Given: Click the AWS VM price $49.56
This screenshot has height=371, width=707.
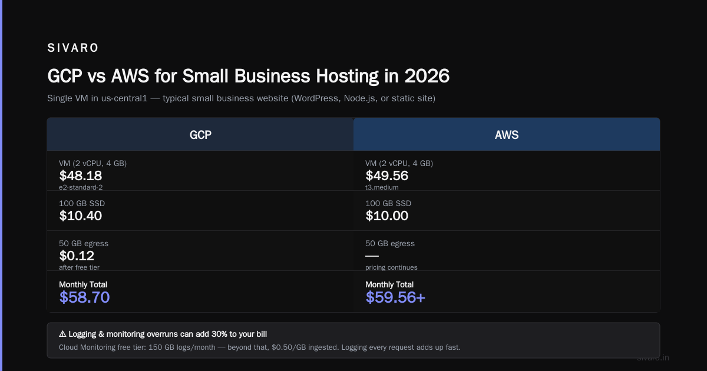Looking at the screenshot, I should tap(387, 175).
